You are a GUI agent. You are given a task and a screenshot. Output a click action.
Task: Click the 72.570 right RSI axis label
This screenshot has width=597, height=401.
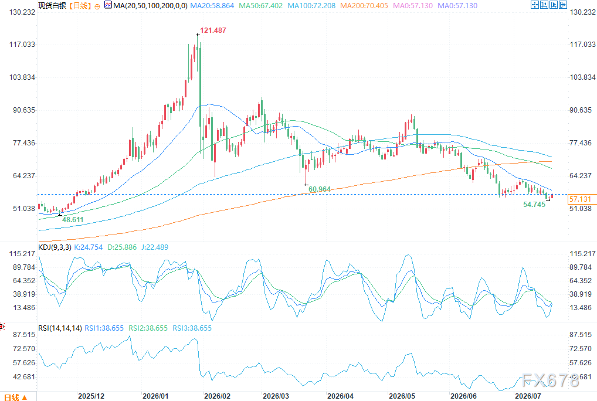581,349
